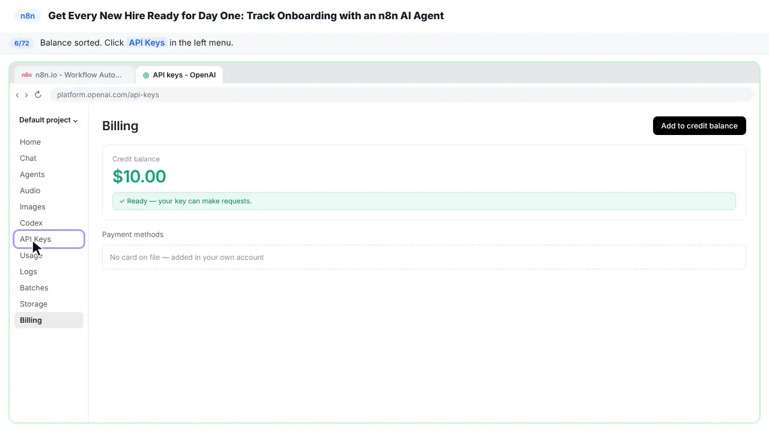Click the 'Credit balance' label

136,159
